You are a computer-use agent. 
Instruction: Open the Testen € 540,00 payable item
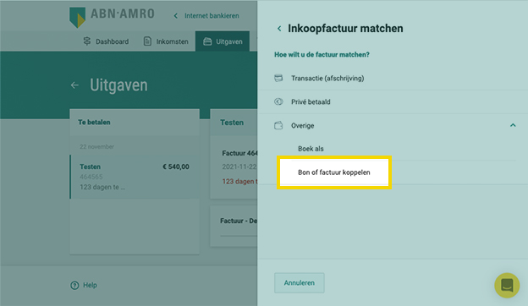(135, 177)
